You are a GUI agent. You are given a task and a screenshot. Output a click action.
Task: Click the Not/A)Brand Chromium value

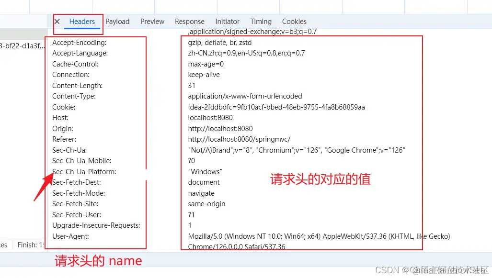(x=297, y=150)
